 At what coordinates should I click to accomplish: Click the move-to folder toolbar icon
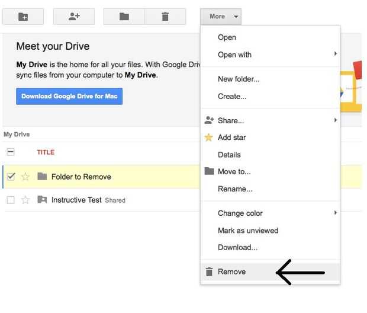coord(124,17)
